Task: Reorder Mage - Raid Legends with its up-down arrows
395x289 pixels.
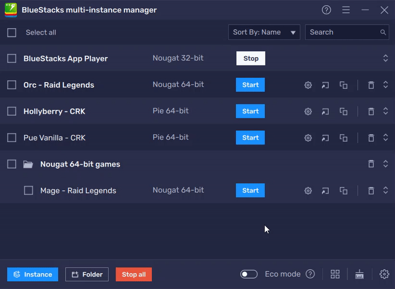Action: (386, 190)
